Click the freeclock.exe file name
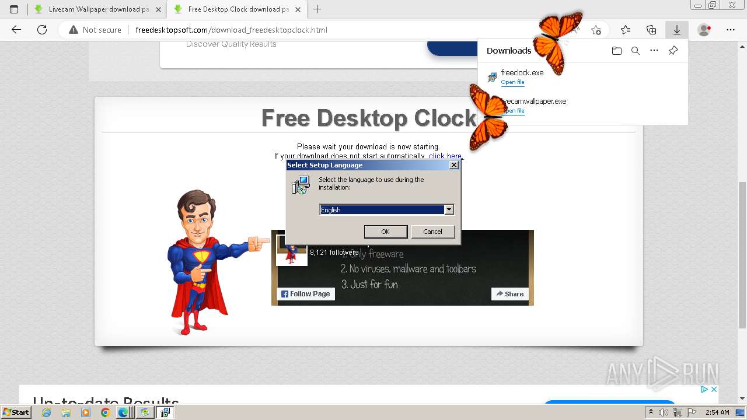This screenshot has width=747, height=420. [522, 73]
